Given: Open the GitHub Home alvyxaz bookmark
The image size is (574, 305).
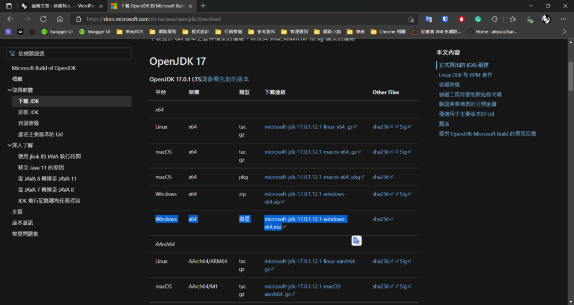Looking at the screenshot, I should point(492,32).
